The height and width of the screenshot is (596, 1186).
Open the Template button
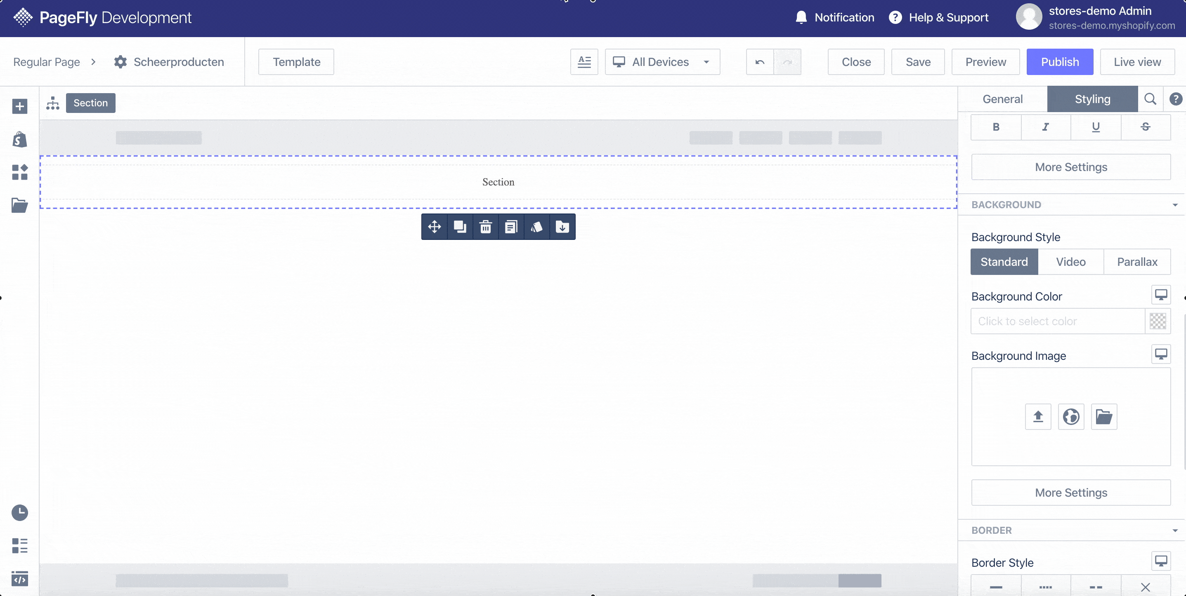(296, 62)
